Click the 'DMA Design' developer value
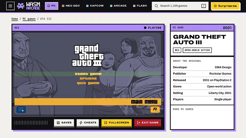 [223, 67]
